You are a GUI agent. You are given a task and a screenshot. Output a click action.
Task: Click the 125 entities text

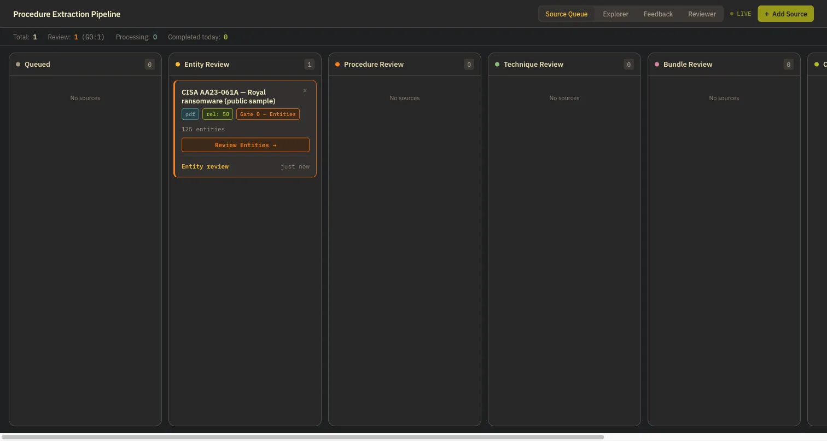(x=203, y=129)
